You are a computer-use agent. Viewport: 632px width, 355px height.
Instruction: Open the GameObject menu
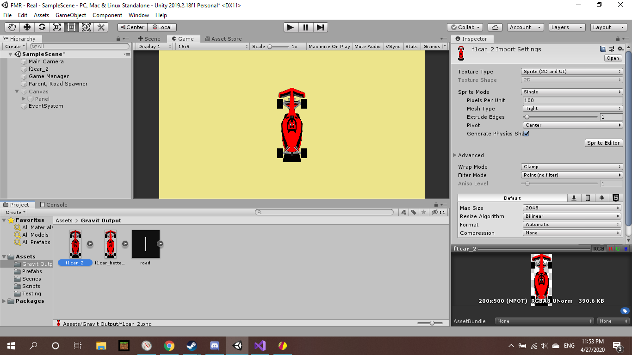71,15
